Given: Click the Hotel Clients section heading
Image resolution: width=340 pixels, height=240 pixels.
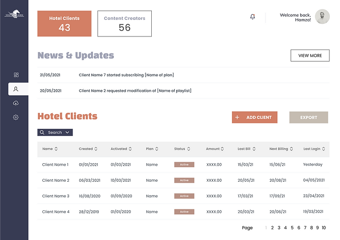Looking at the screenshot, I should click(68, 116).
